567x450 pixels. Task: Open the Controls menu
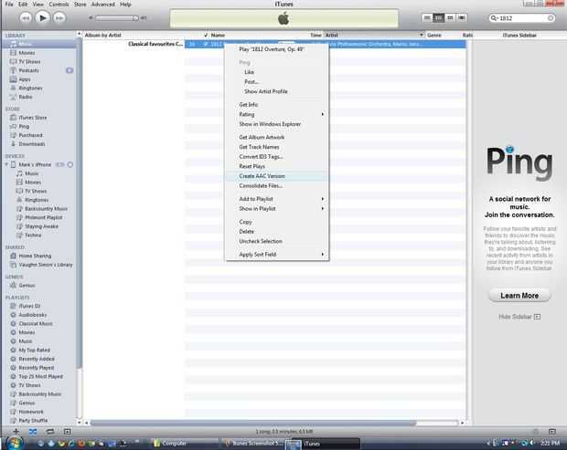[x=59, y=5]
